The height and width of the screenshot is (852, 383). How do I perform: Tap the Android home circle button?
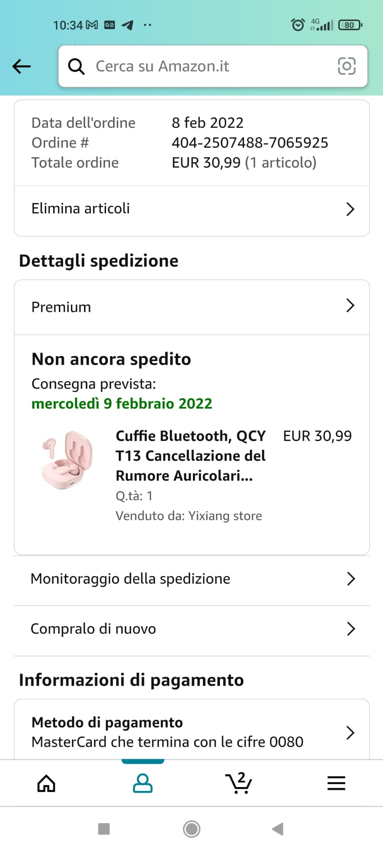pos(192,829)
